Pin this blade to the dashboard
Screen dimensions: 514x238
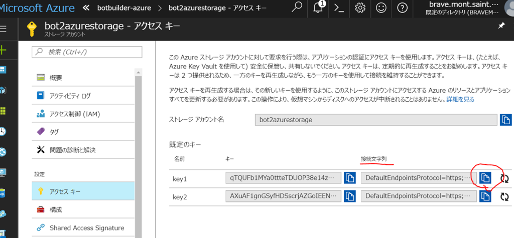[x=501, y=26]
